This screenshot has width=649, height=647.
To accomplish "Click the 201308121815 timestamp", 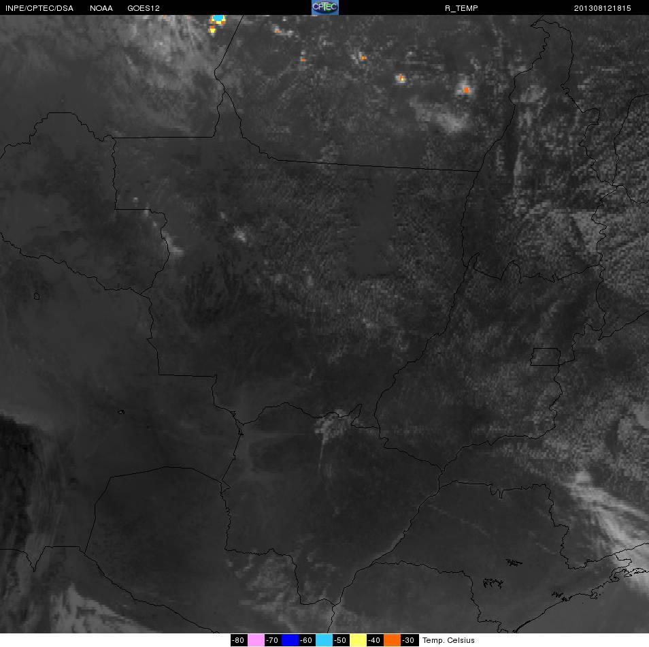I will pos(602,8).
